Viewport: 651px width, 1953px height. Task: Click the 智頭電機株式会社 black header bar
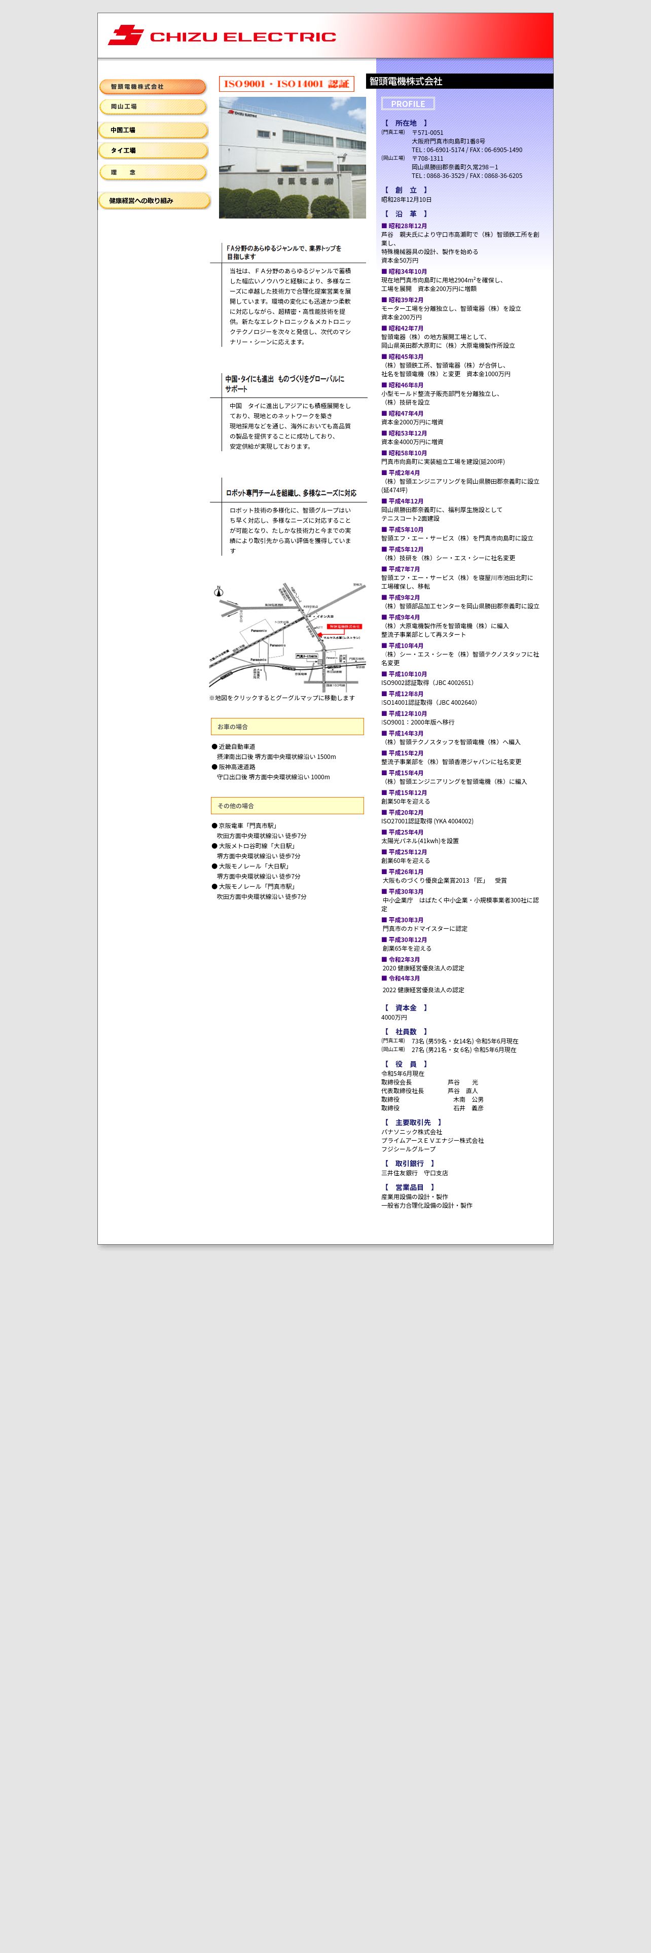click(459, 81)
